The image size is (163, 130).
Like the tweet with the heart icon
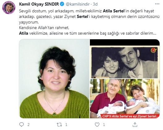[x=97, y=125]
